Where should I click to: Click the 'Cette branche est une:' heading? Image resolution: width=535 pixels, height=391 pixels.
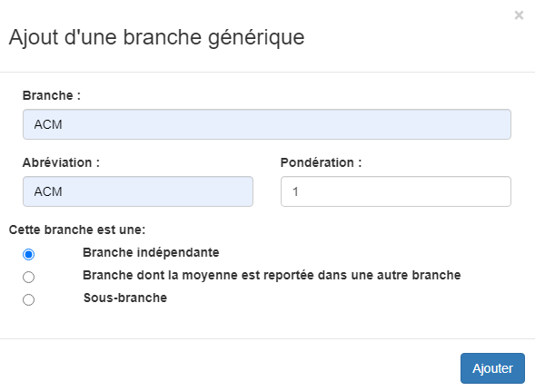(x=77, y=230)
